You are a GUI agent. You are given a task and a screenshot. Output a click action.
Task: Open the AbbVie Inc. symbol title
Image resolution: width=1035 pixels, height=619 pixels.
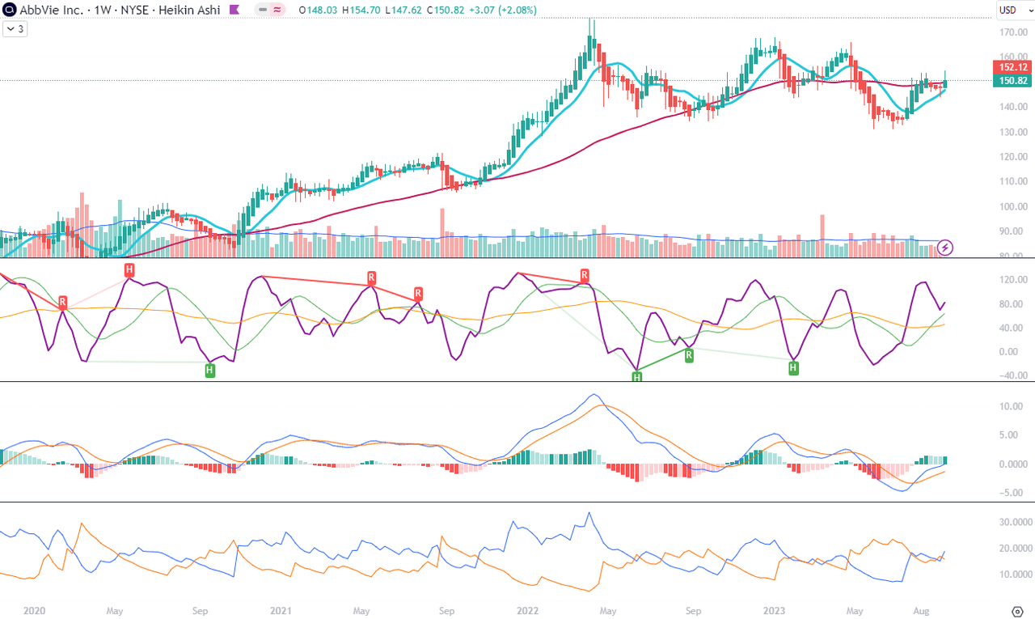[51, 10]
